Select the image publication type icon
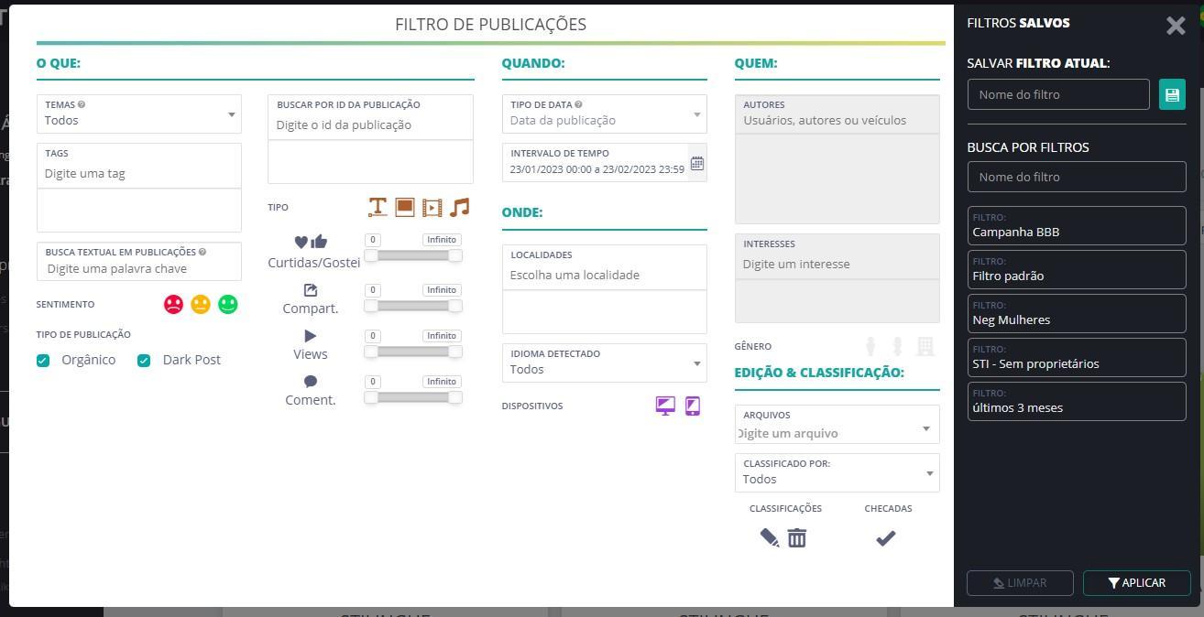Image resolution: width=1204 pixels, height=617 pixels. 404,208
